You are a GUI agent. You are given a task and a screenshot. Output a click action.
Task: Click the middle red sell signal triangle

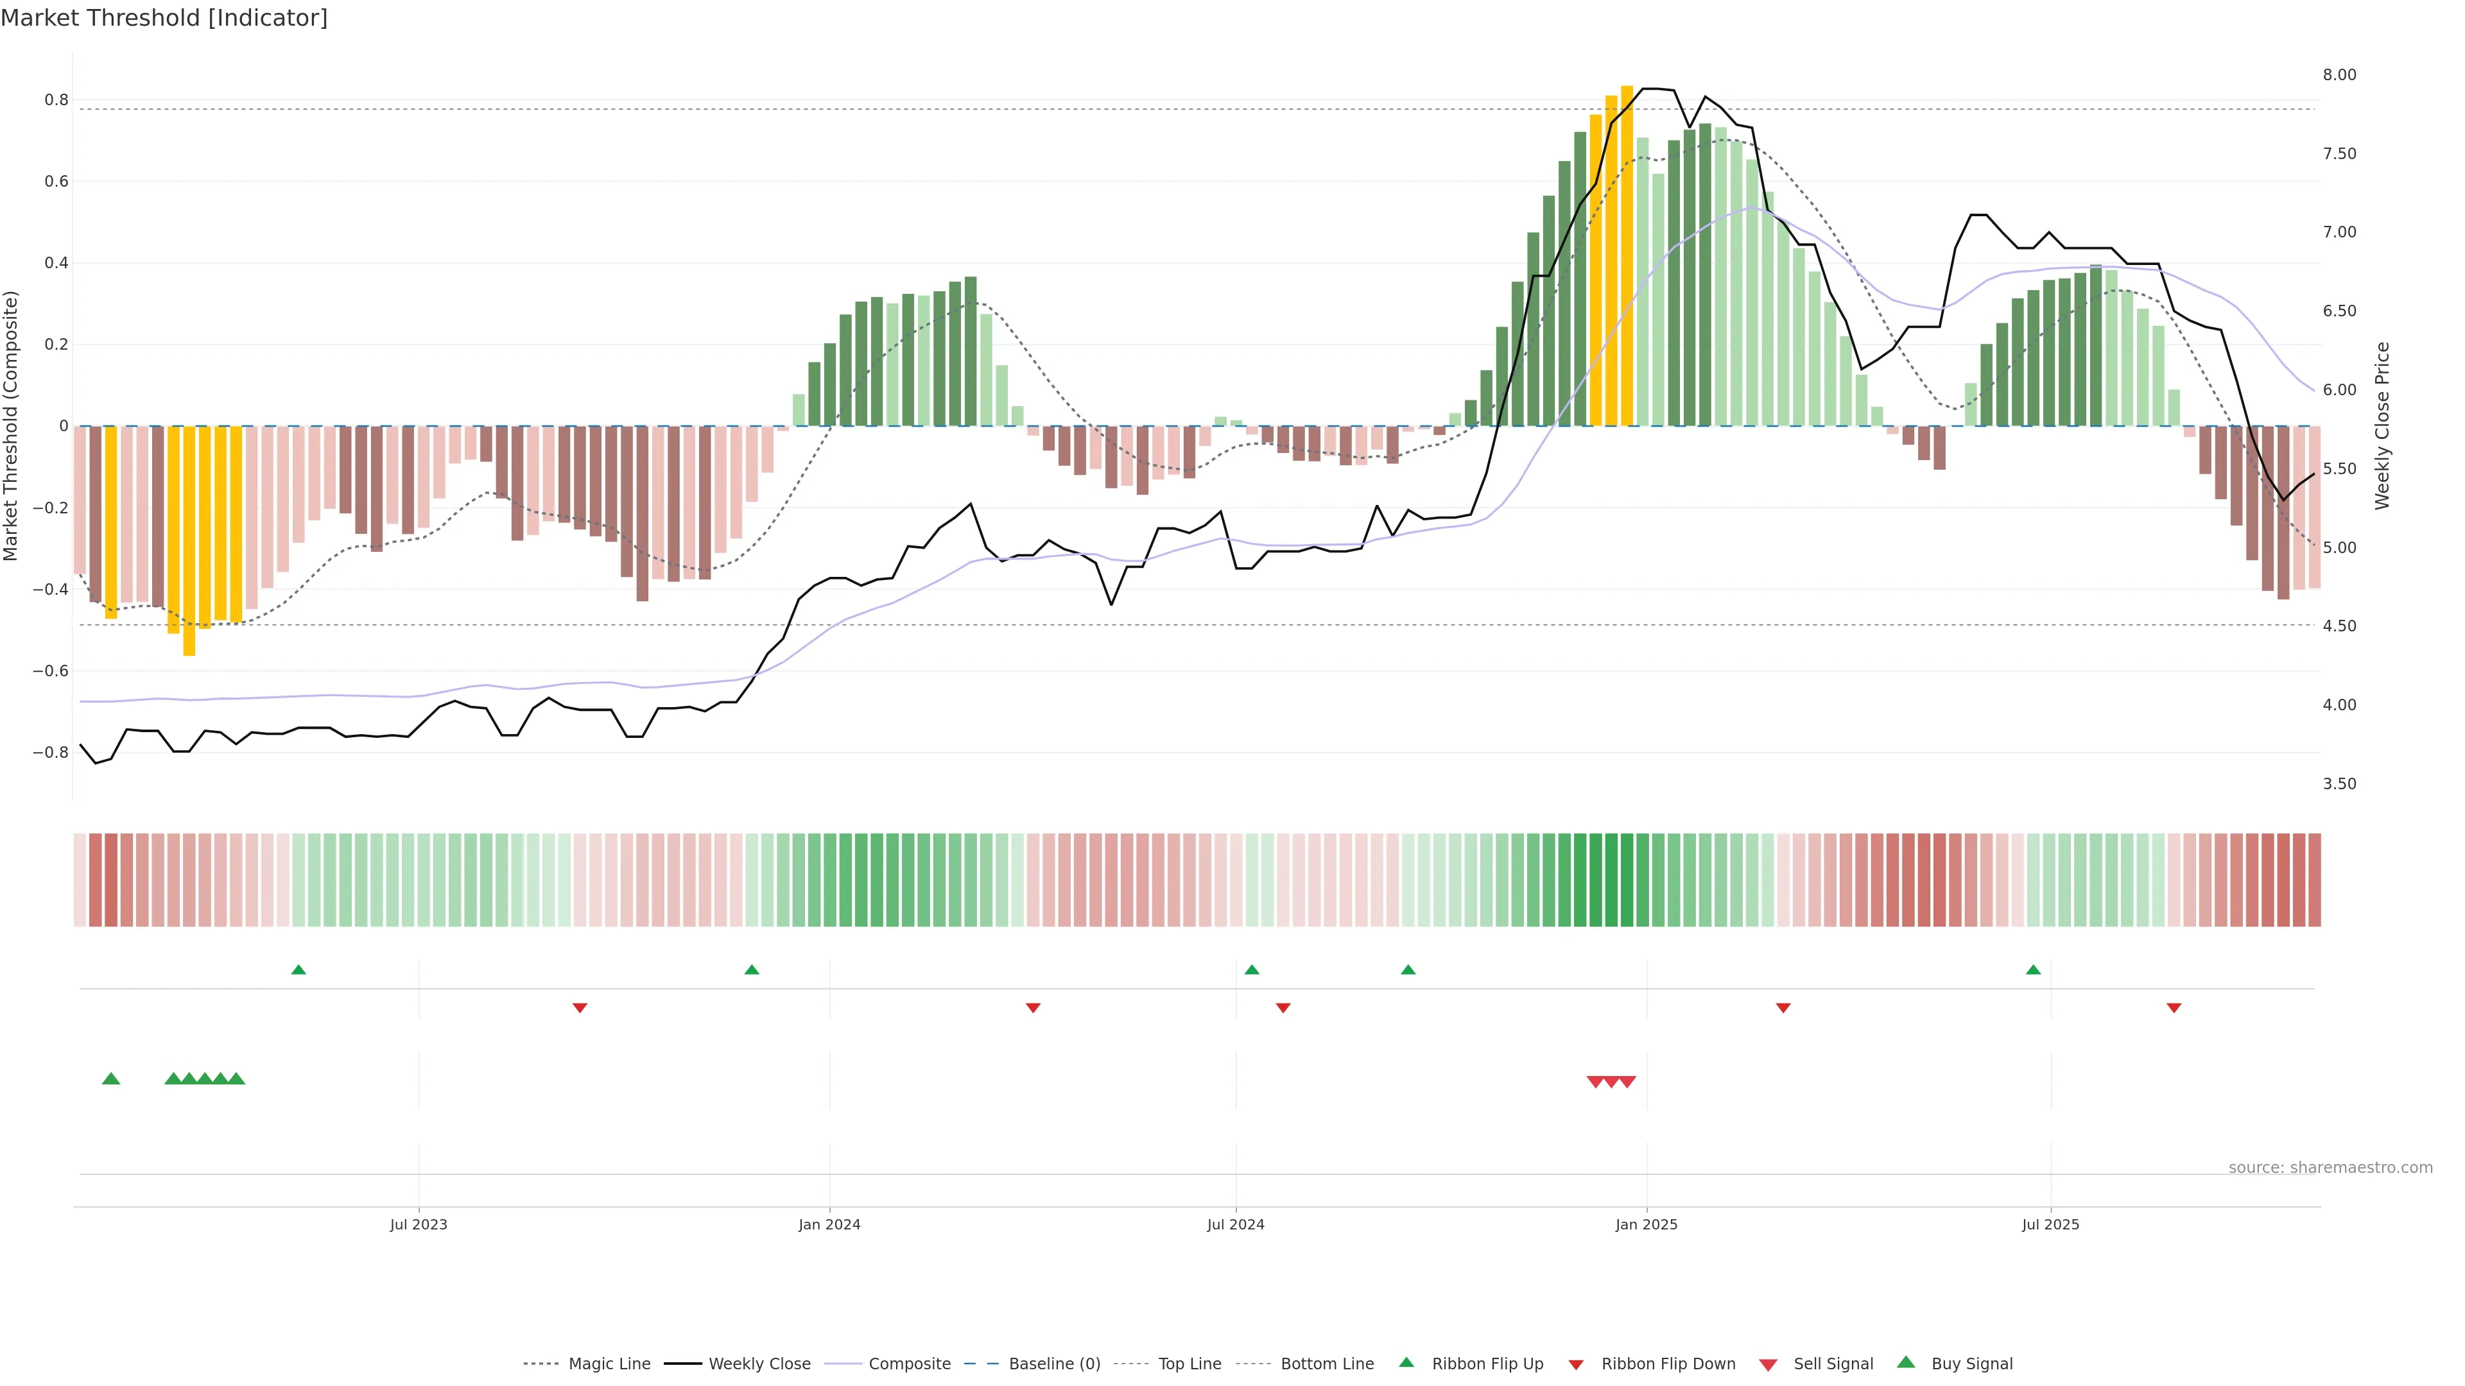[1611, 1082]
